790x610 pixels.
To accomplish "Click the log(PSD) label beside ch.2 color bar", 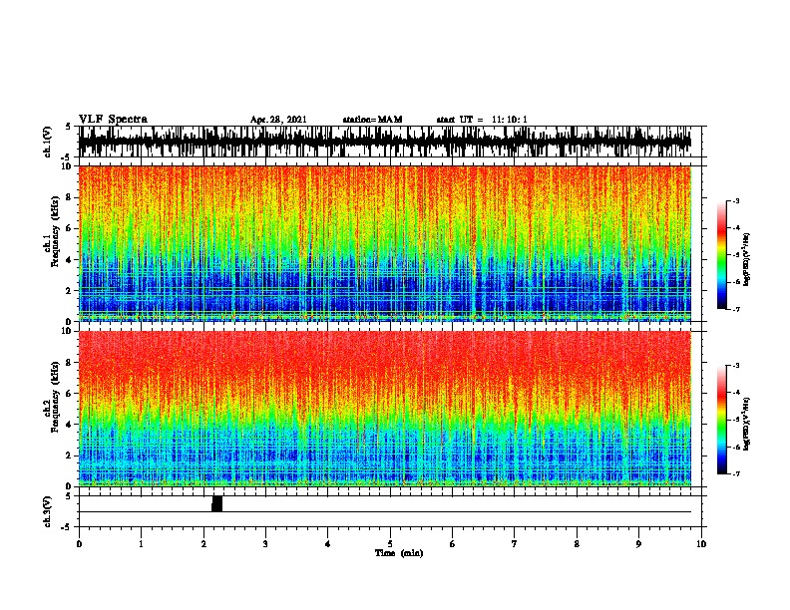I will point(747,424).
